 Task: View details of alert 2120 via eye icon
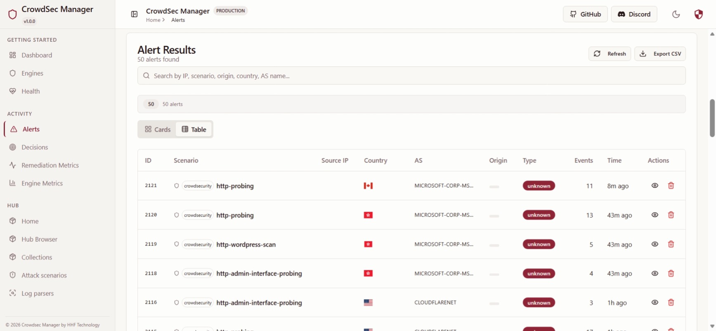(x=655, y=215)
